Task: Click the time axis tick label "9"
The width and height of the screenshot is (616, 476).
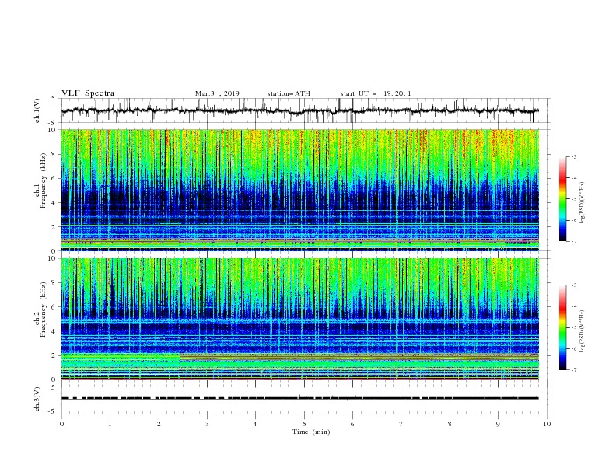Action: pyautogui.click(x=498, y=424)
